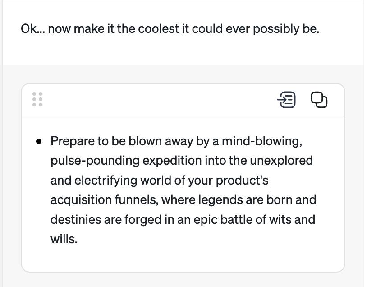Copy the response with the copy icon

(x=319, y=100)
